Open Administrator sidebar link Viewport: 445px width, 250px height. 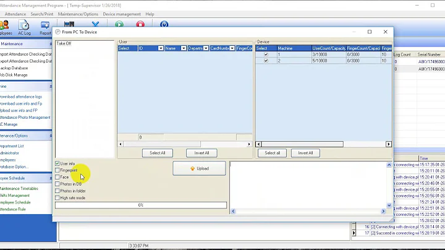9,153
